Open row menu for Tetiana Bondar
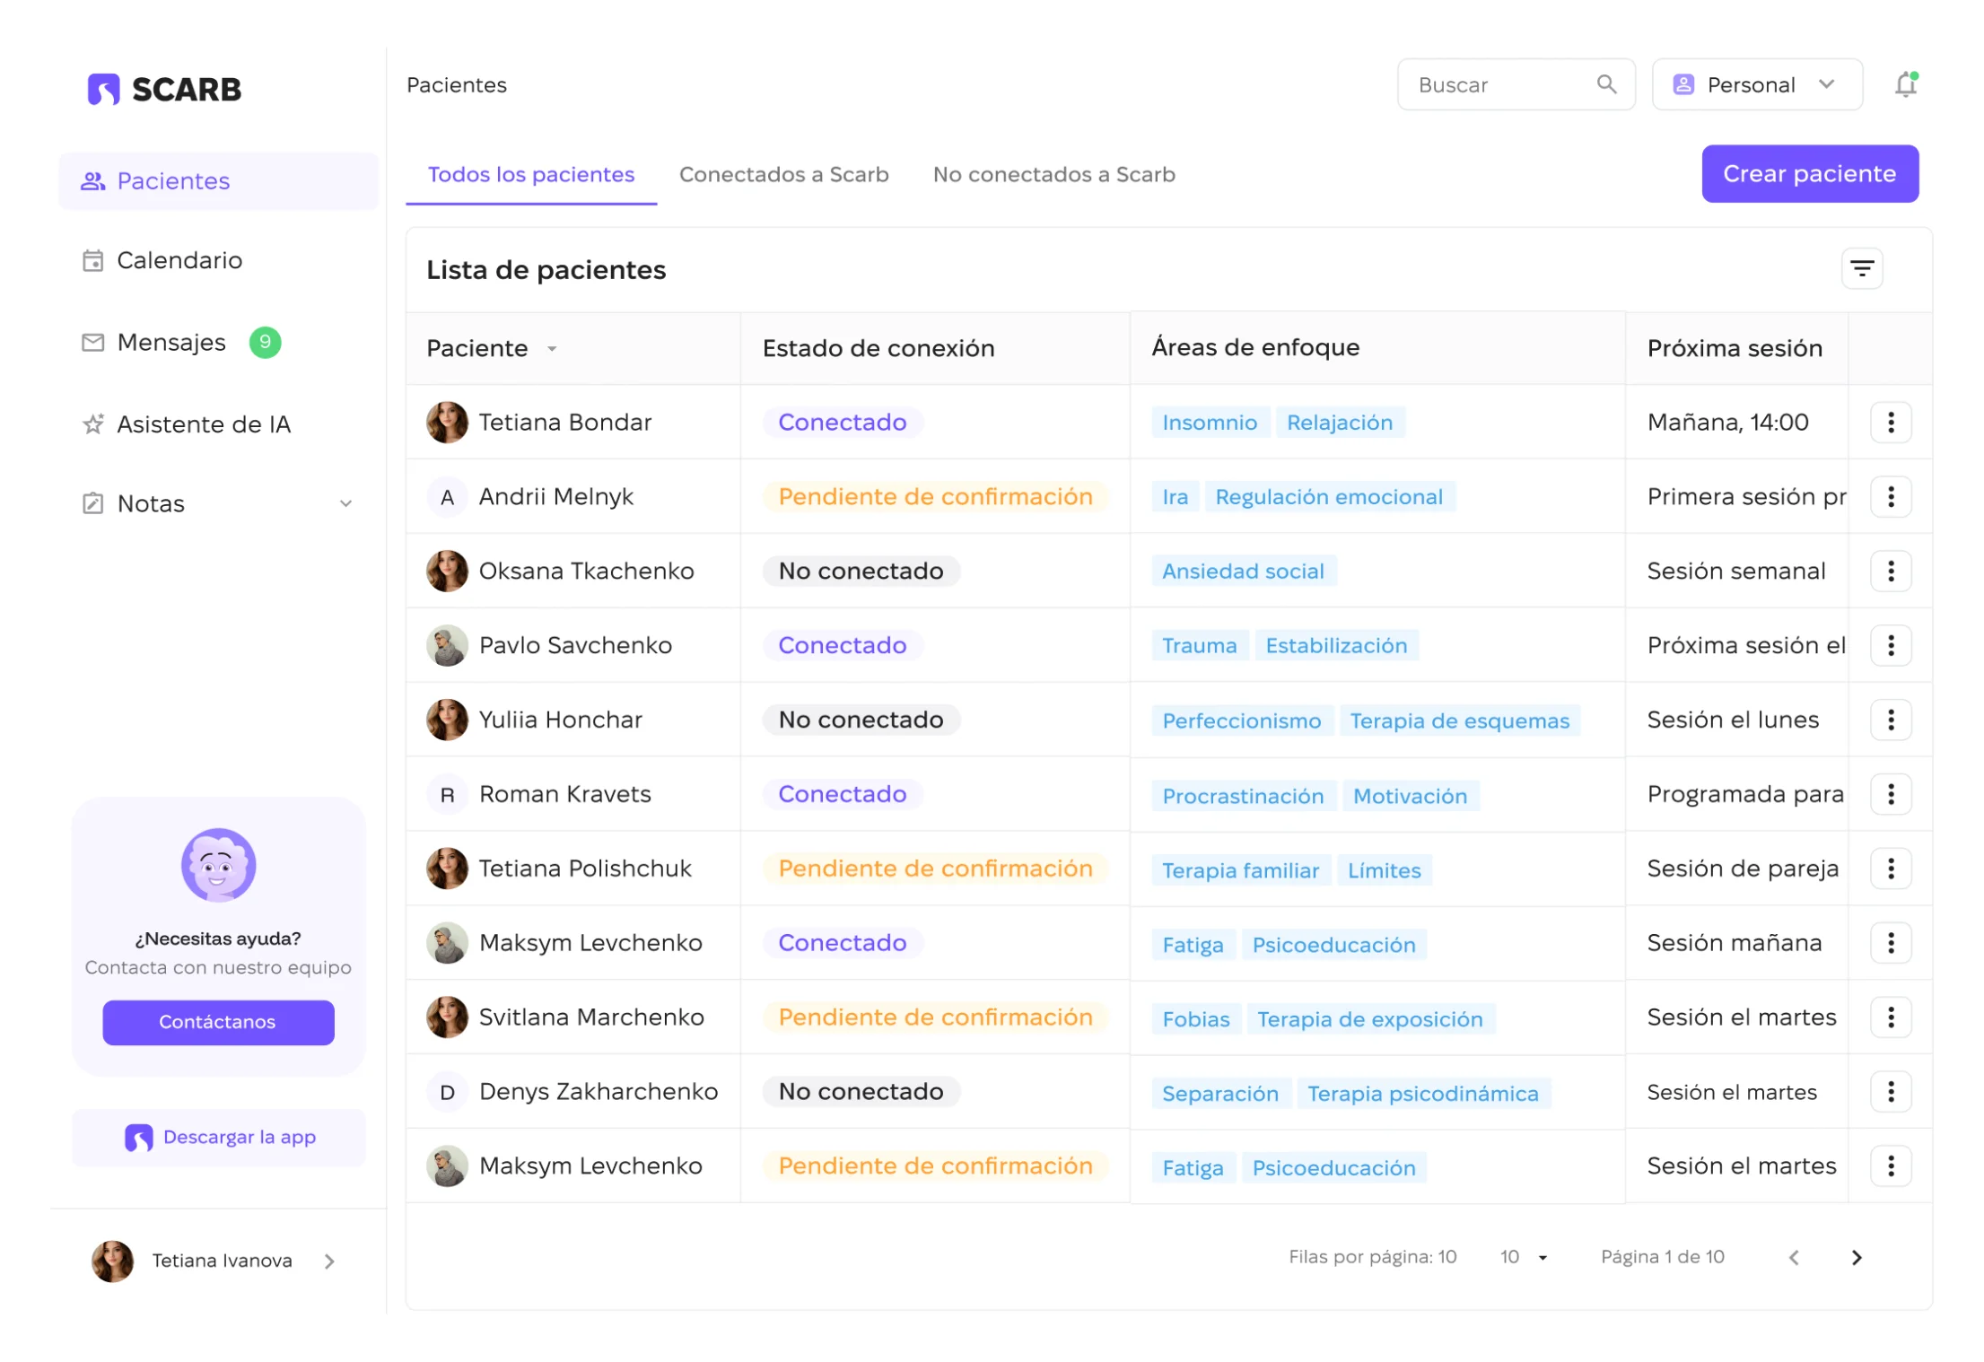This screenshot has height=1362, width=1984. [x=1891, y=422]
